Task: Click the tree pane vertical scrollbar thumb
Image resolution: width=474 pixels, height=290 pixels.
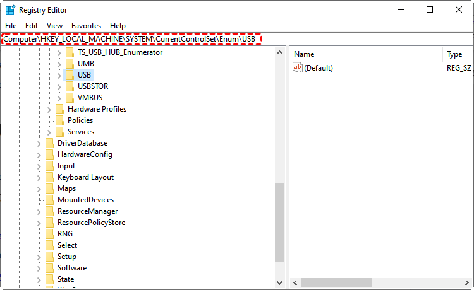Action: click(x=280, y=221)
